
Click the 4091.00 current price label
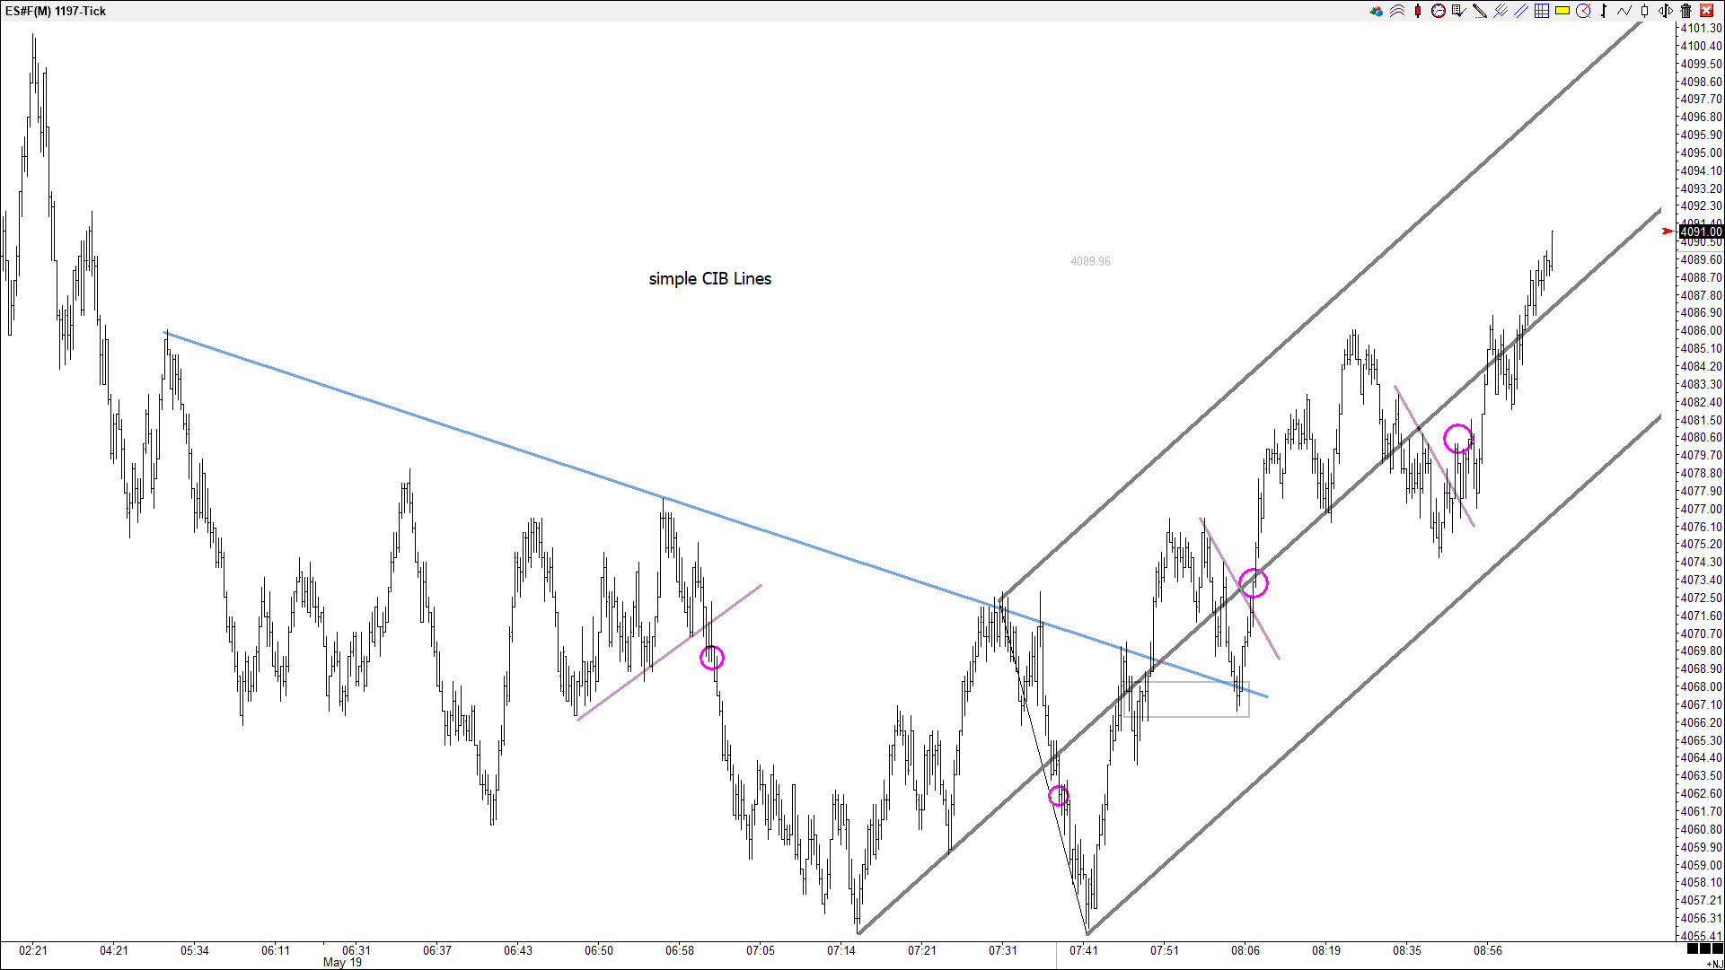pos(1701,232)
